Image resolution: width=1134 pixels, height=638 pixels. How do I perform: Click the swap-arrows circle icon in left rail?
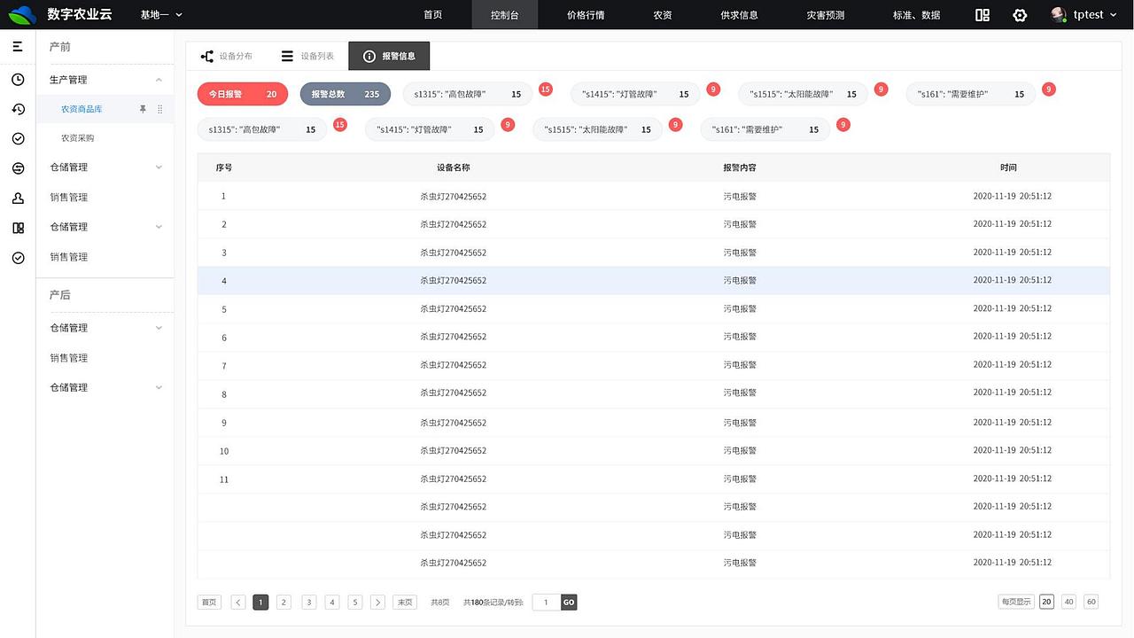pyautogui.click(x=18, y=168)
